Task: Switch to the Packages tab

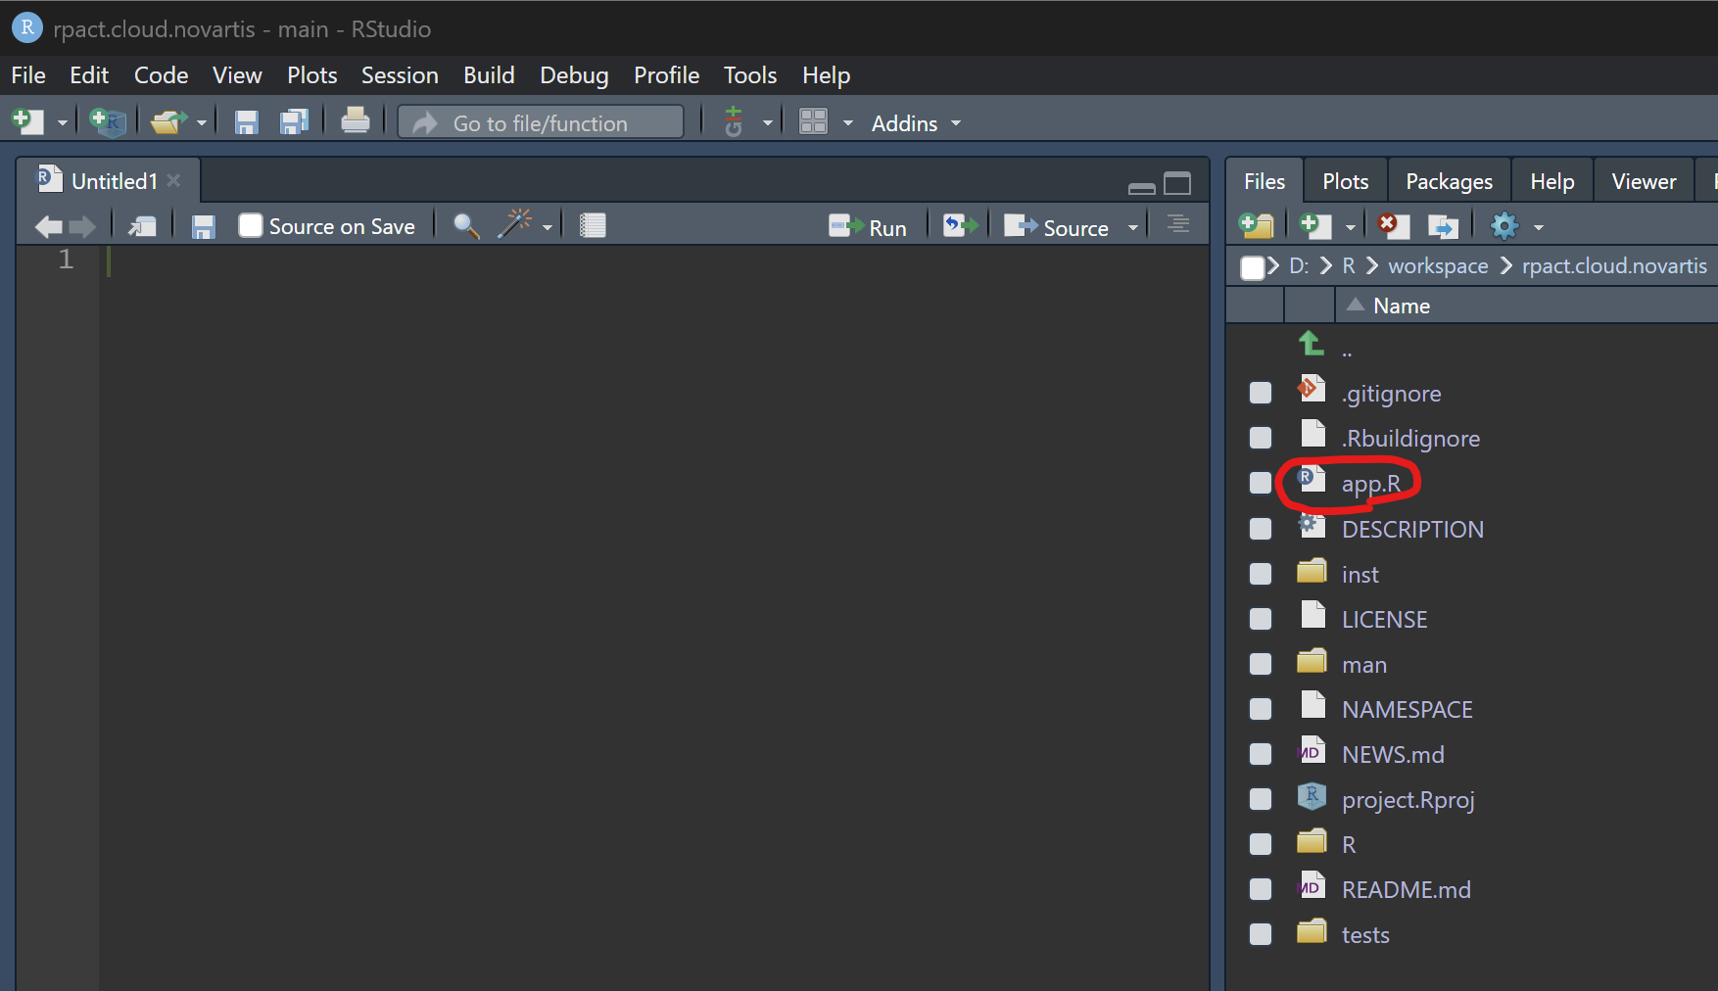Action: [1449, 180]
